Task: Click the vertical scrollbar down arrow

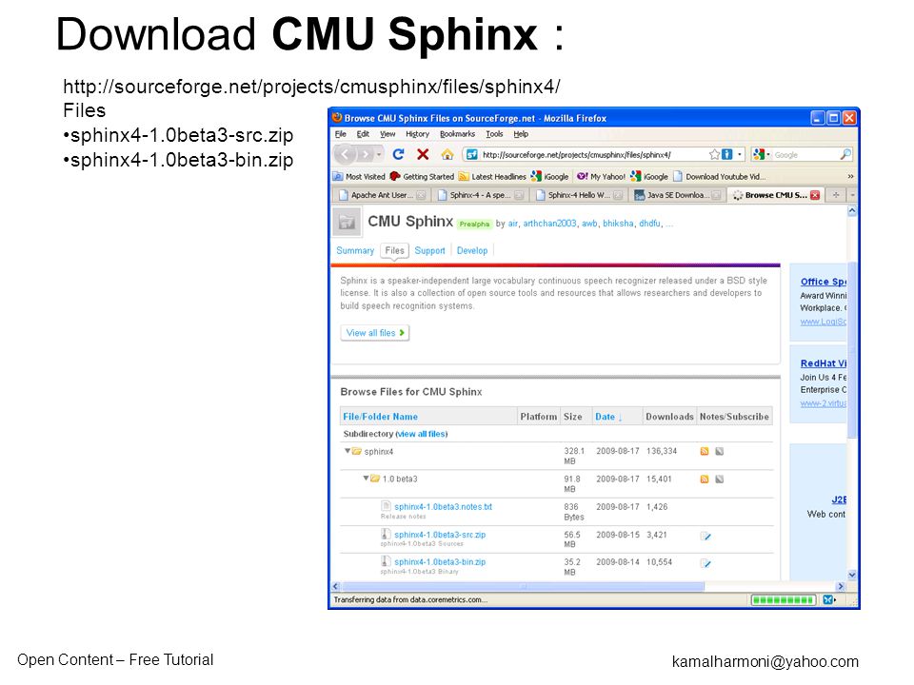Action: tap(852, 575)
